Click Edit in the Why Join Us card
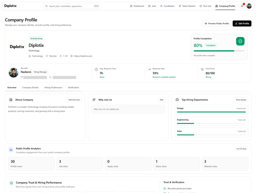The width and height of the screenshot is (257, 193). tap(161, 100)
